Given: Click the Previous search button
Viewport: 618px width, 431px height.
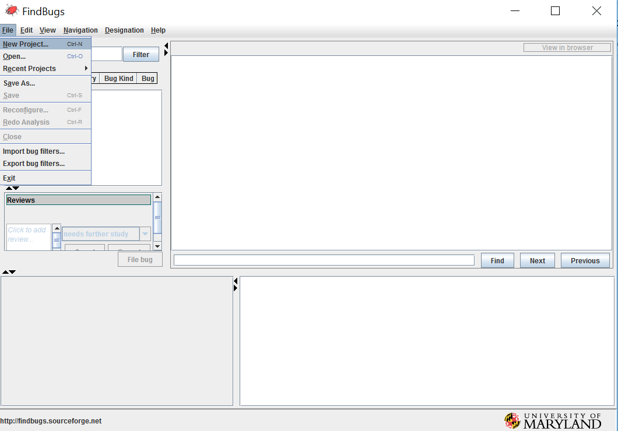Looking at the screenshot, I should (585, 260).
